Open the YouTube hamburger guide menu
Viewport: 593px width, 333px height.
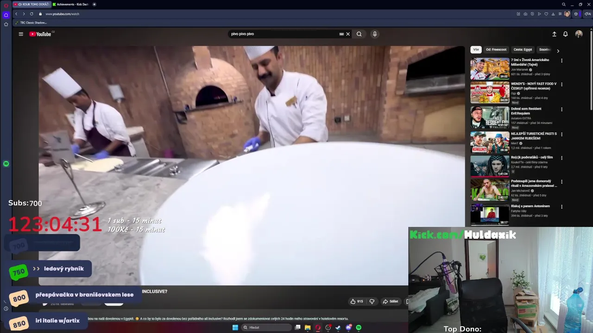click(x=21, y=34)
